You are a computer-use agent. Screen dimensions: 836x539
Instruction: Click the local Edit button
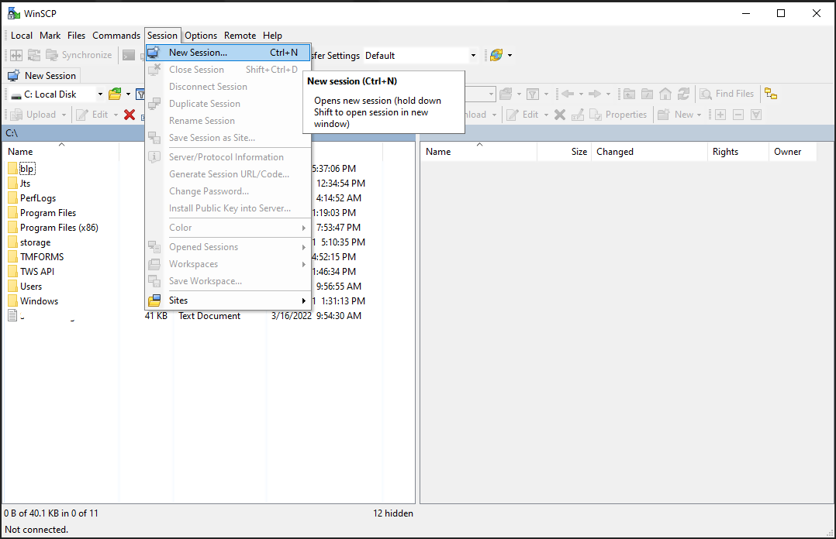click(92, 115)
